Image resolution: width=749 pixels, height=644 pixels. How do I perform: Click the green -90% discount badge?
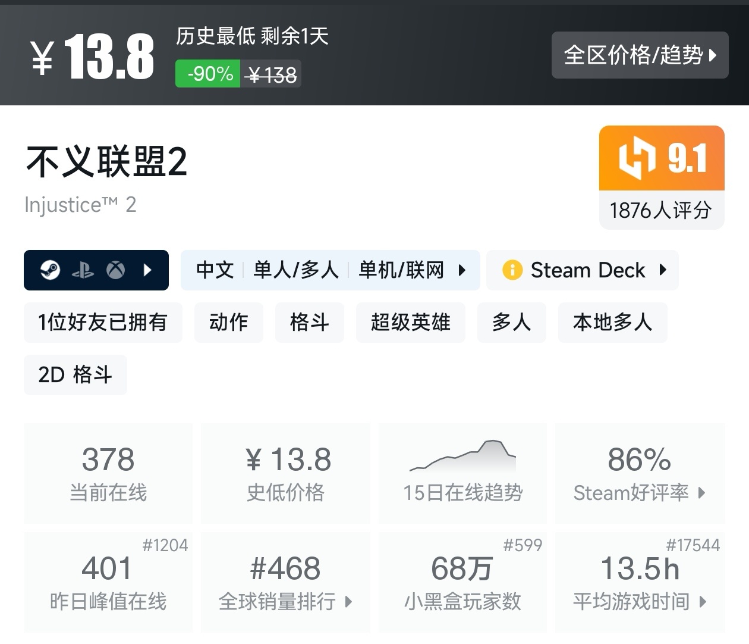coord(207,74)
